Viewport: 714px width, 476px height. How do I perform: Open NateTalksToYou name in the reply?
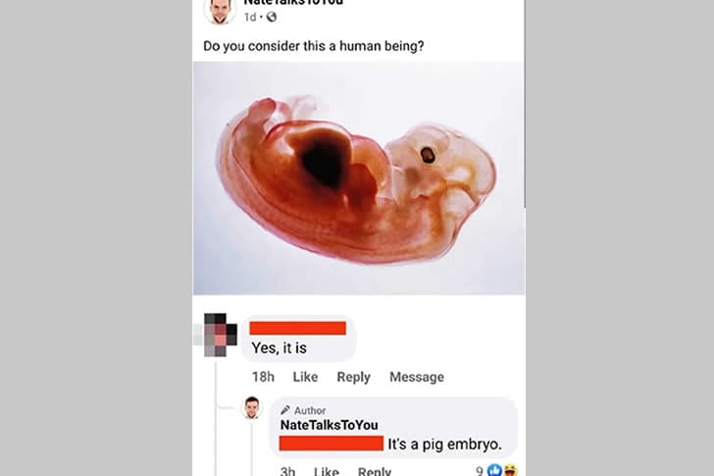(x=329, y=425)
